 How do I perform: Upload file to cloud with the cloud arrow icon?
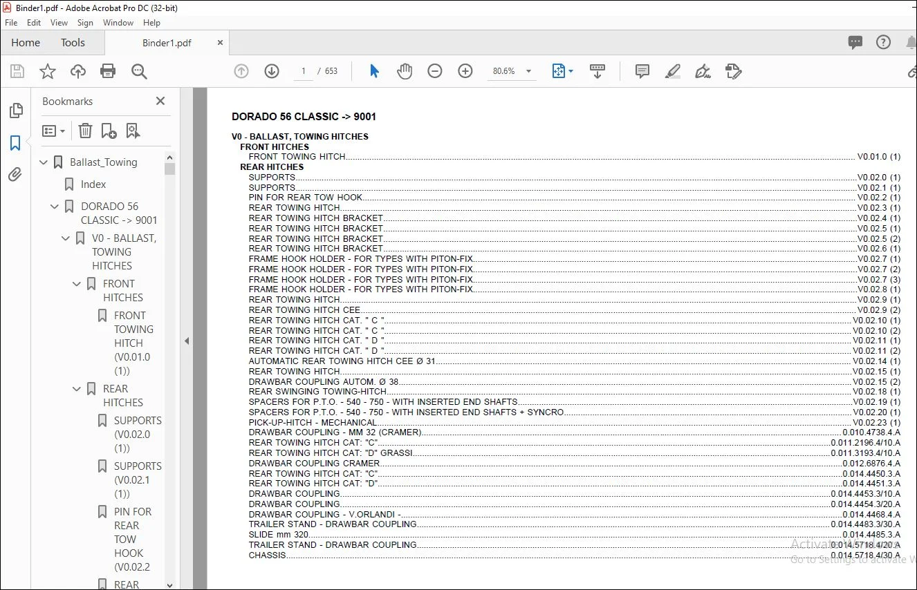click(78, 71)
